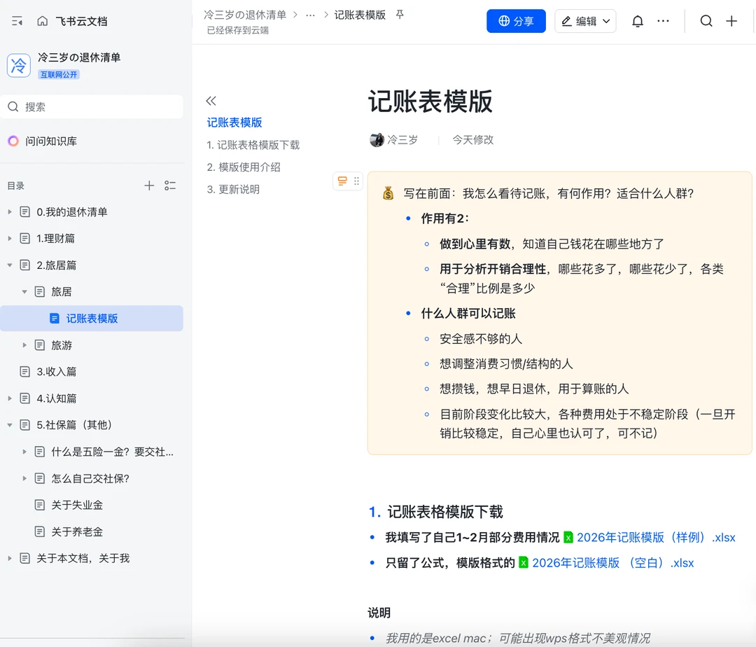Open the more options ellipsis in the top bar
756x647 pixels.
click(x=663, y=21)
